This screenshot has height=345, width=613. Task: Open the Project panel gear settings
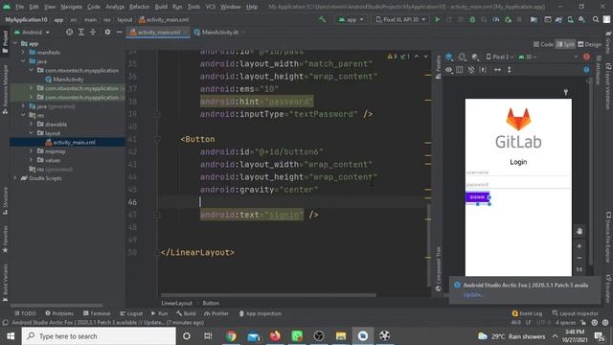pyautogui.click(x=107, y=32)
